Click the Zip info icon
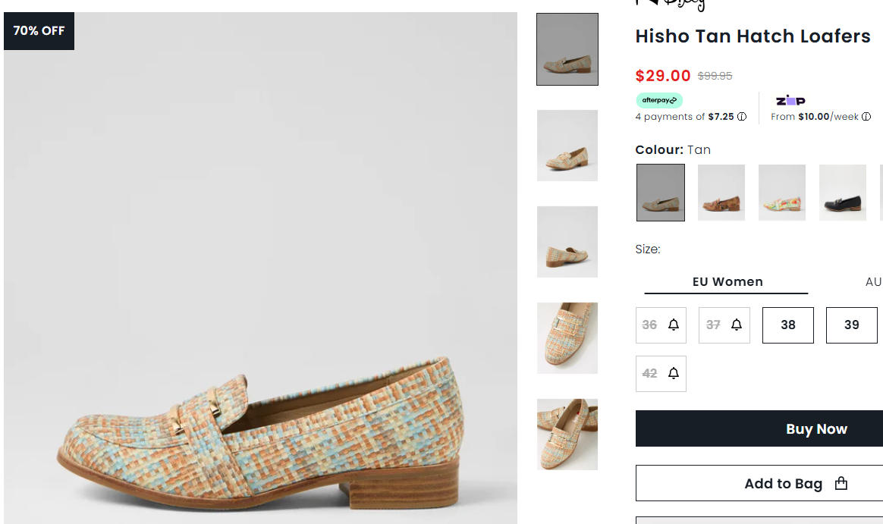 [x=866, y=117]
